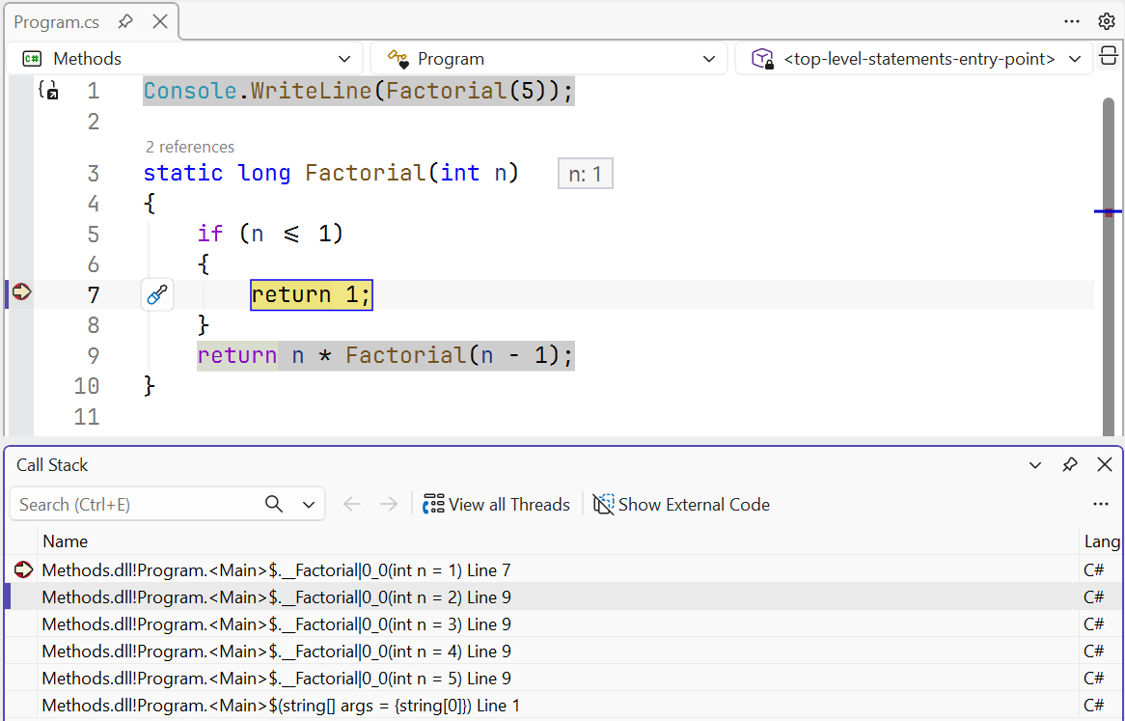The image size is (1125, 721).
Task: Open the top-level-statements-entry-point member dropdown
Action: coord(913,59)
